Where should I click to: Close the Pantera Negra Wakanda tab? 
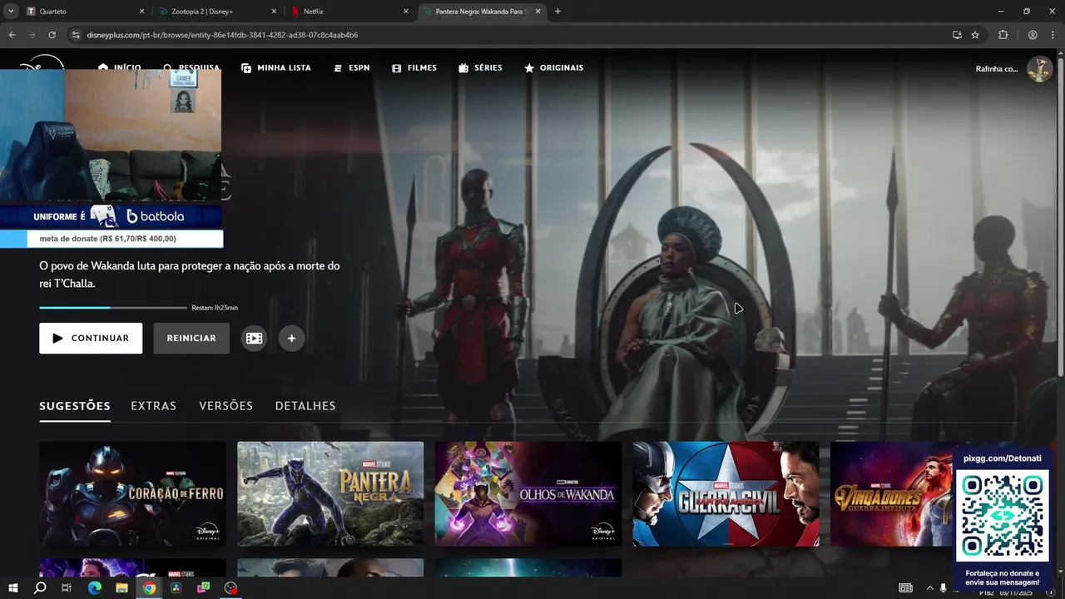[537, 12]
